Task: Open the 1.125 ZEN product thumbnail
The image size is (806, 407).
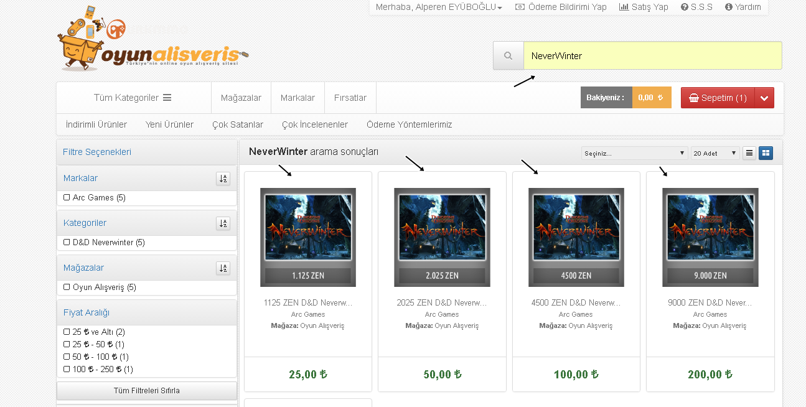Action: click(308, 237)
